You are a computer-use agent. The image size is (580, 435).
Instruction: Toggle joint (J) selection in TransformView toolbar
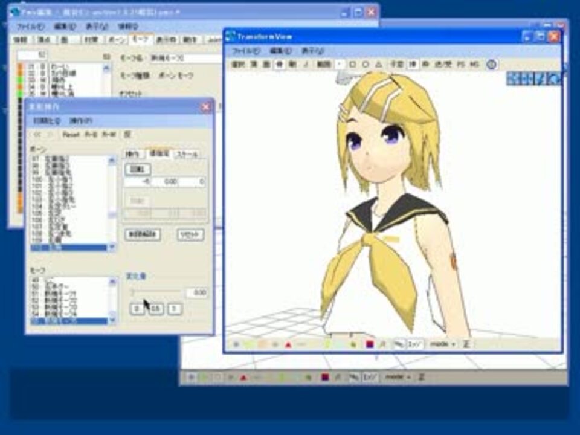coord(306,65)
